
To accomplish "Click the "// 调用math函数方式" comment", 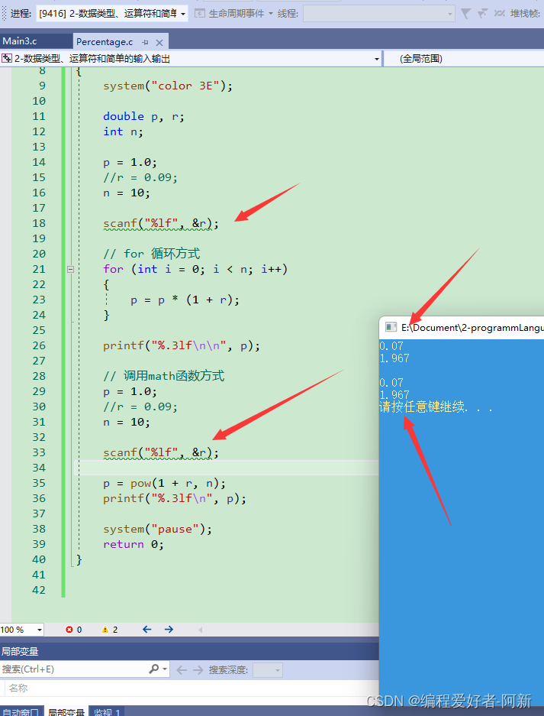I will pyautogui.click(x=164, y=376).
